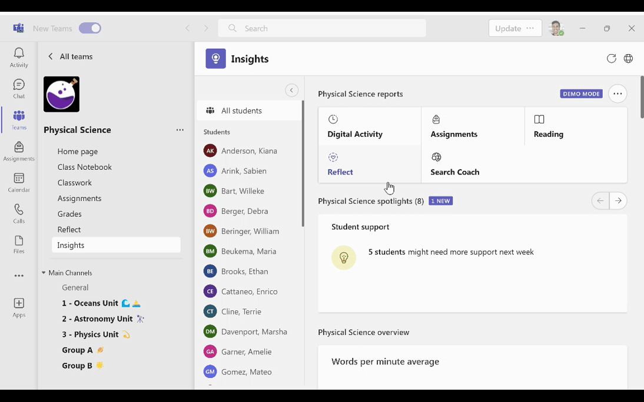Refresh the Insights page
This screenshot has width=644, height=402.
611,59
